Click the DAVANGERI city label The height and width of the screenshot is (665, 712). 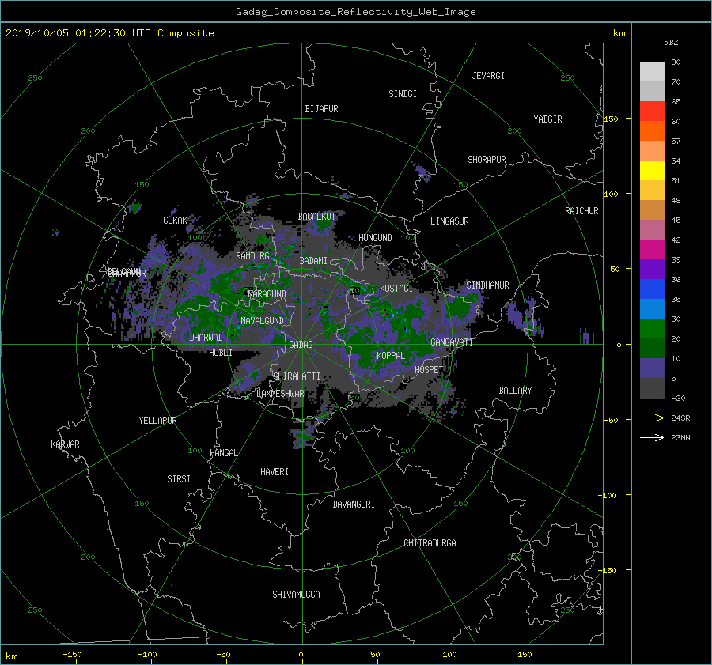[x=354, y=504]
